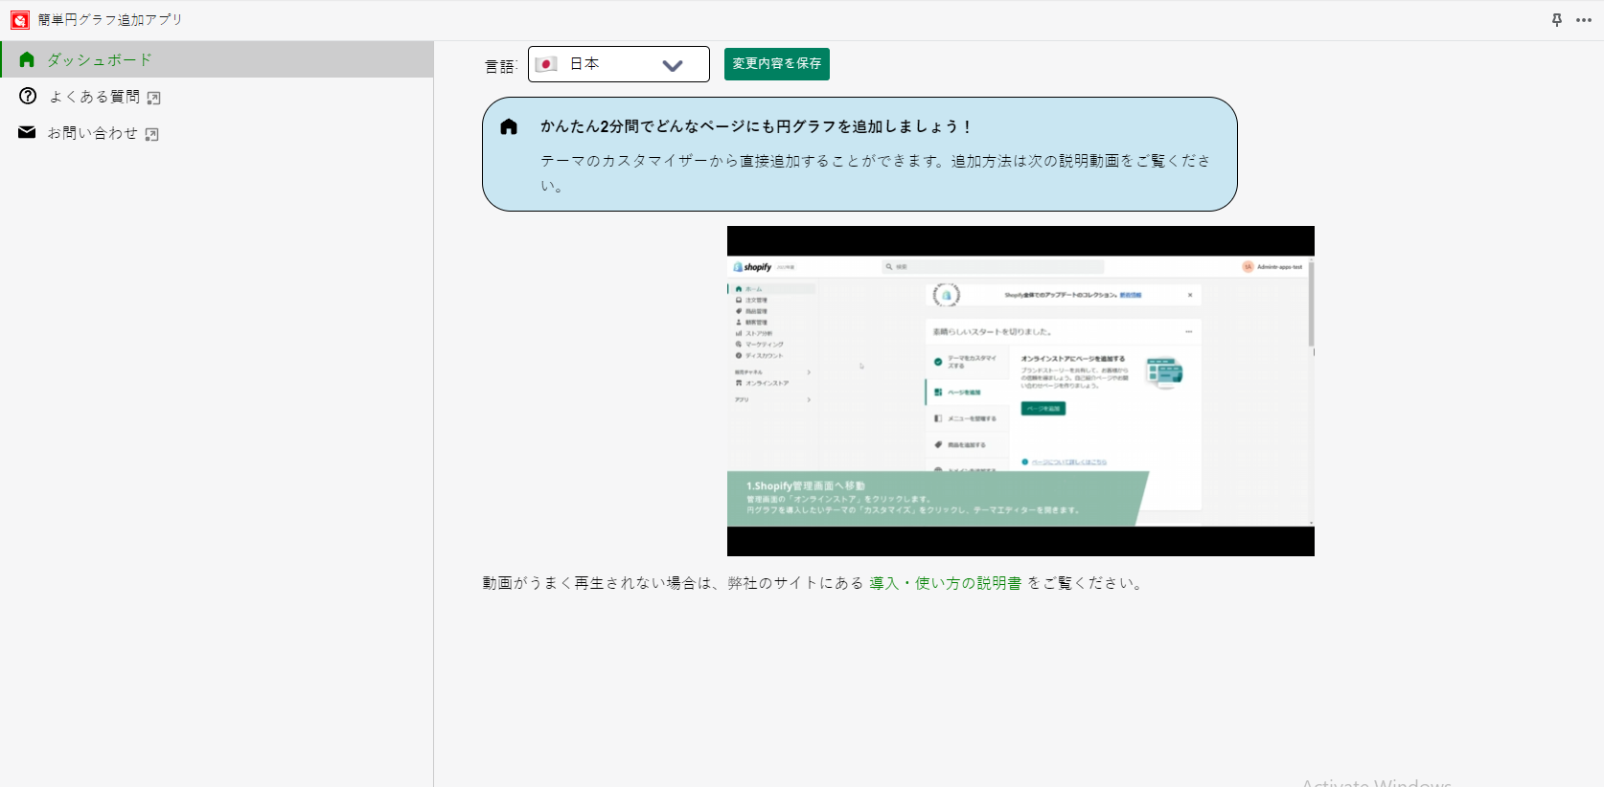Click external link icon beside よくある質問
1604x787 pixels.
pyautogui.click(x=153, y=98)
